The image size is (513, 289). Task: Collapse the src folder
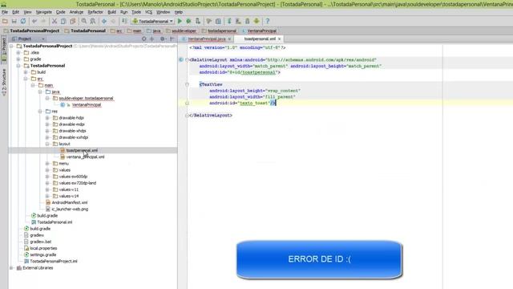click(26, 79)
